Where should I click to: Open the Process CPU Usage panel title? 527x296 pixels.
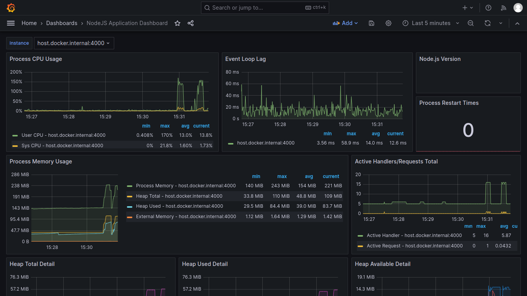pos(36,59)
